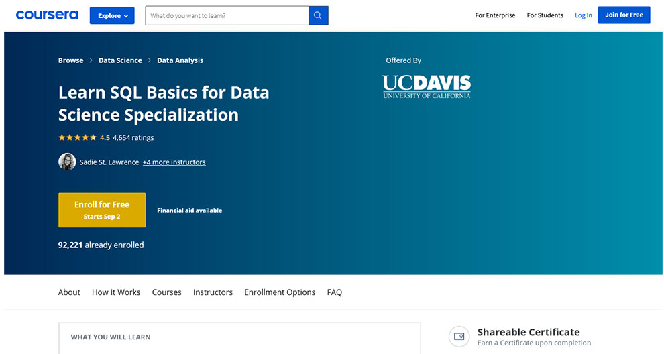The width and height of the screenshot is (664, 354).
Task: Click the UC Davis logo
Action: [427, 86]
